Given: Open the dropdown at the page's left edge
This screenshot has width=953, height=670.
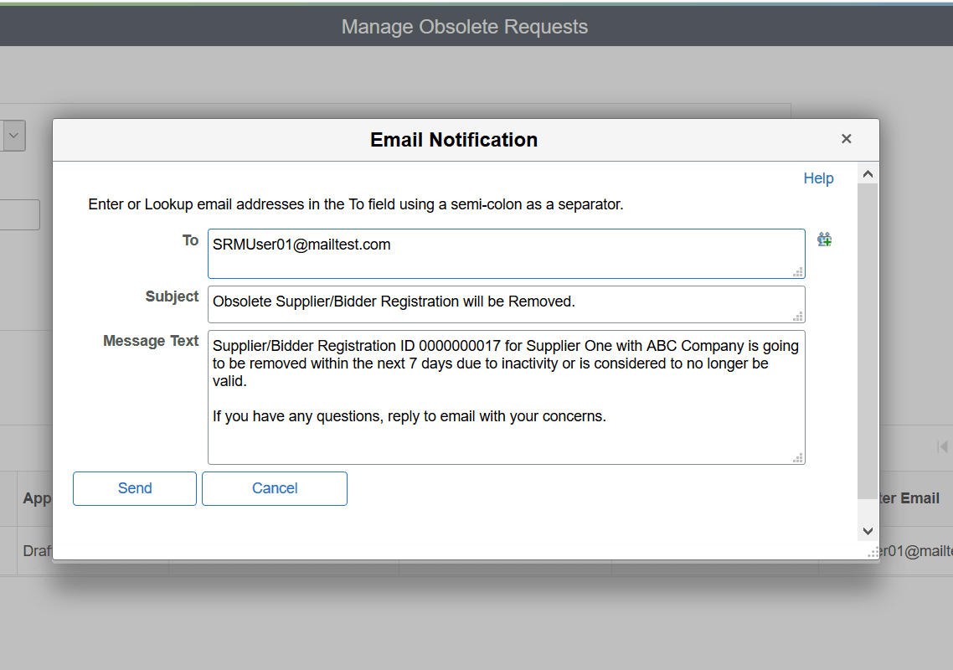Looking at the screenshot, I should point(12,136).
